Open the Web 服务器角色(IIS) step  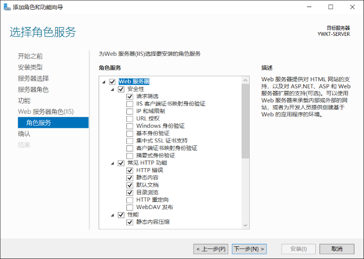pos(45,112)
